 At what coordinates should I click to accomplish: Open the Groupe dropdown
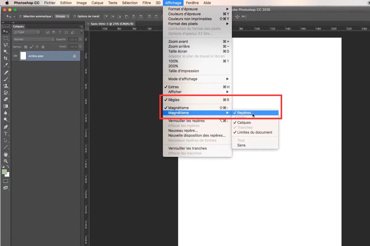pyautogui.click(x=62, y=16)
